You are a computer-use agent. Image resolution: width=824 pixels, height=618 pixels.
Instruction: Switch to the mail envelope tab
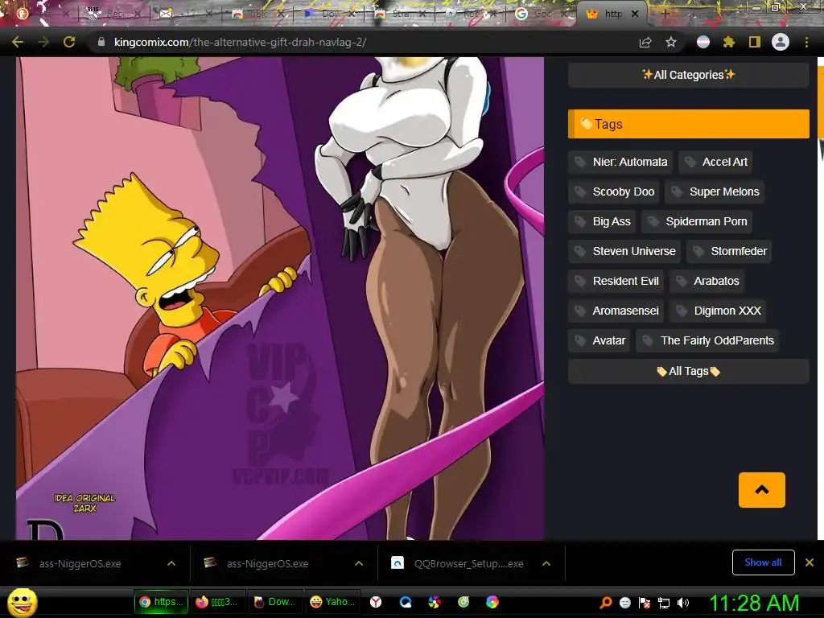tap(187, 14)
